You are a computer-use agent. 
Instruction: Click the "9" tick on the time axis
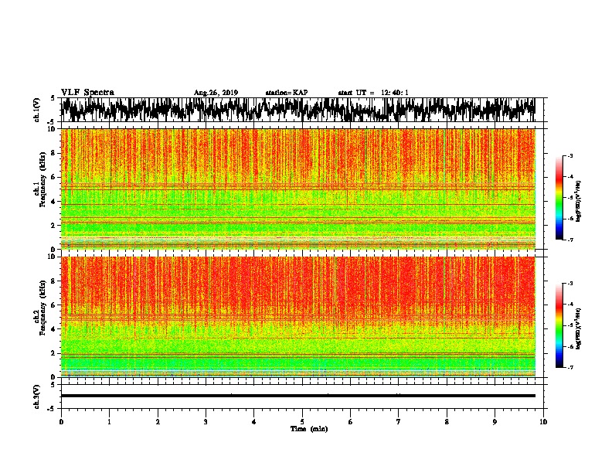(x=495, y=422)
